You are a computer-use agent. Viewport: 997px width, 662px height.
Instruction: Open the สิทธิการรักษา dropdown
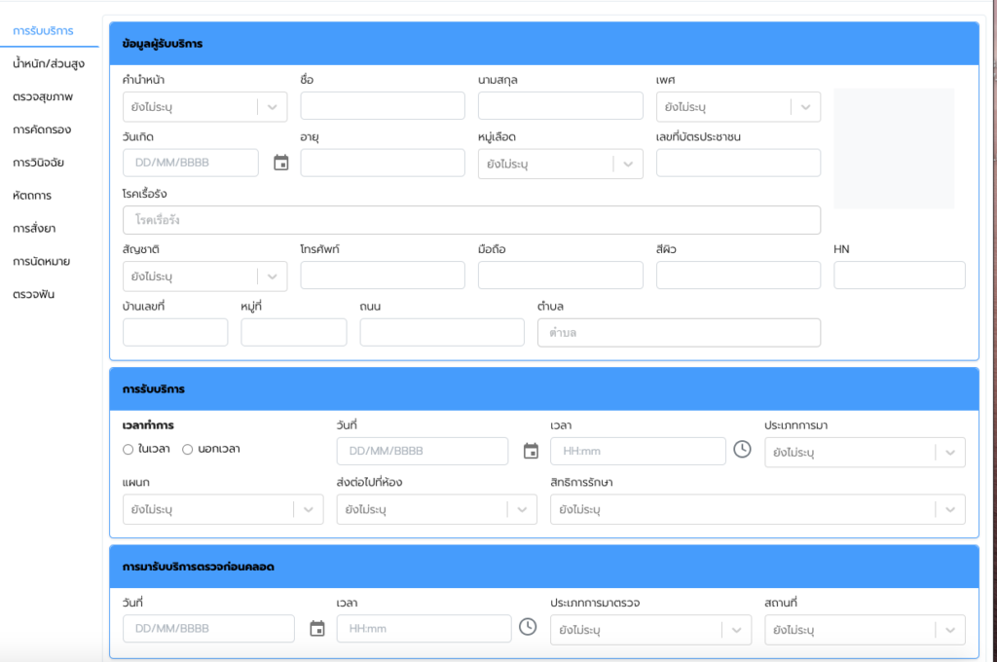click(x=757, y=509)
